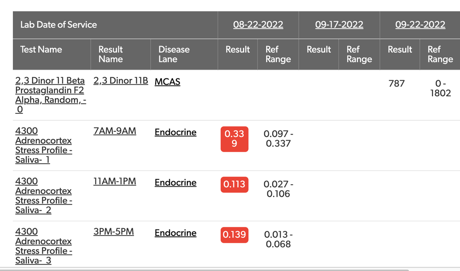Select the 3PM-5PM result name link
Image resolution: width=460 pixels, height=271 pixels.
114,232
